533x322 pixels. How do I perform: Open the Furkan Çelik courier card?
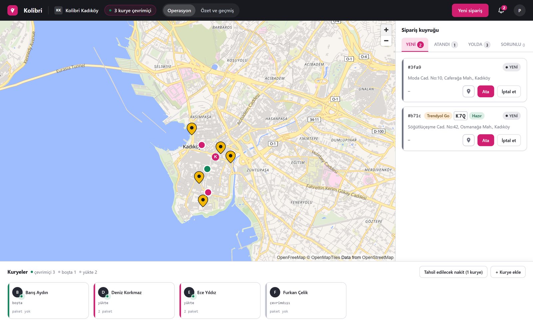[x=306, y=300]
